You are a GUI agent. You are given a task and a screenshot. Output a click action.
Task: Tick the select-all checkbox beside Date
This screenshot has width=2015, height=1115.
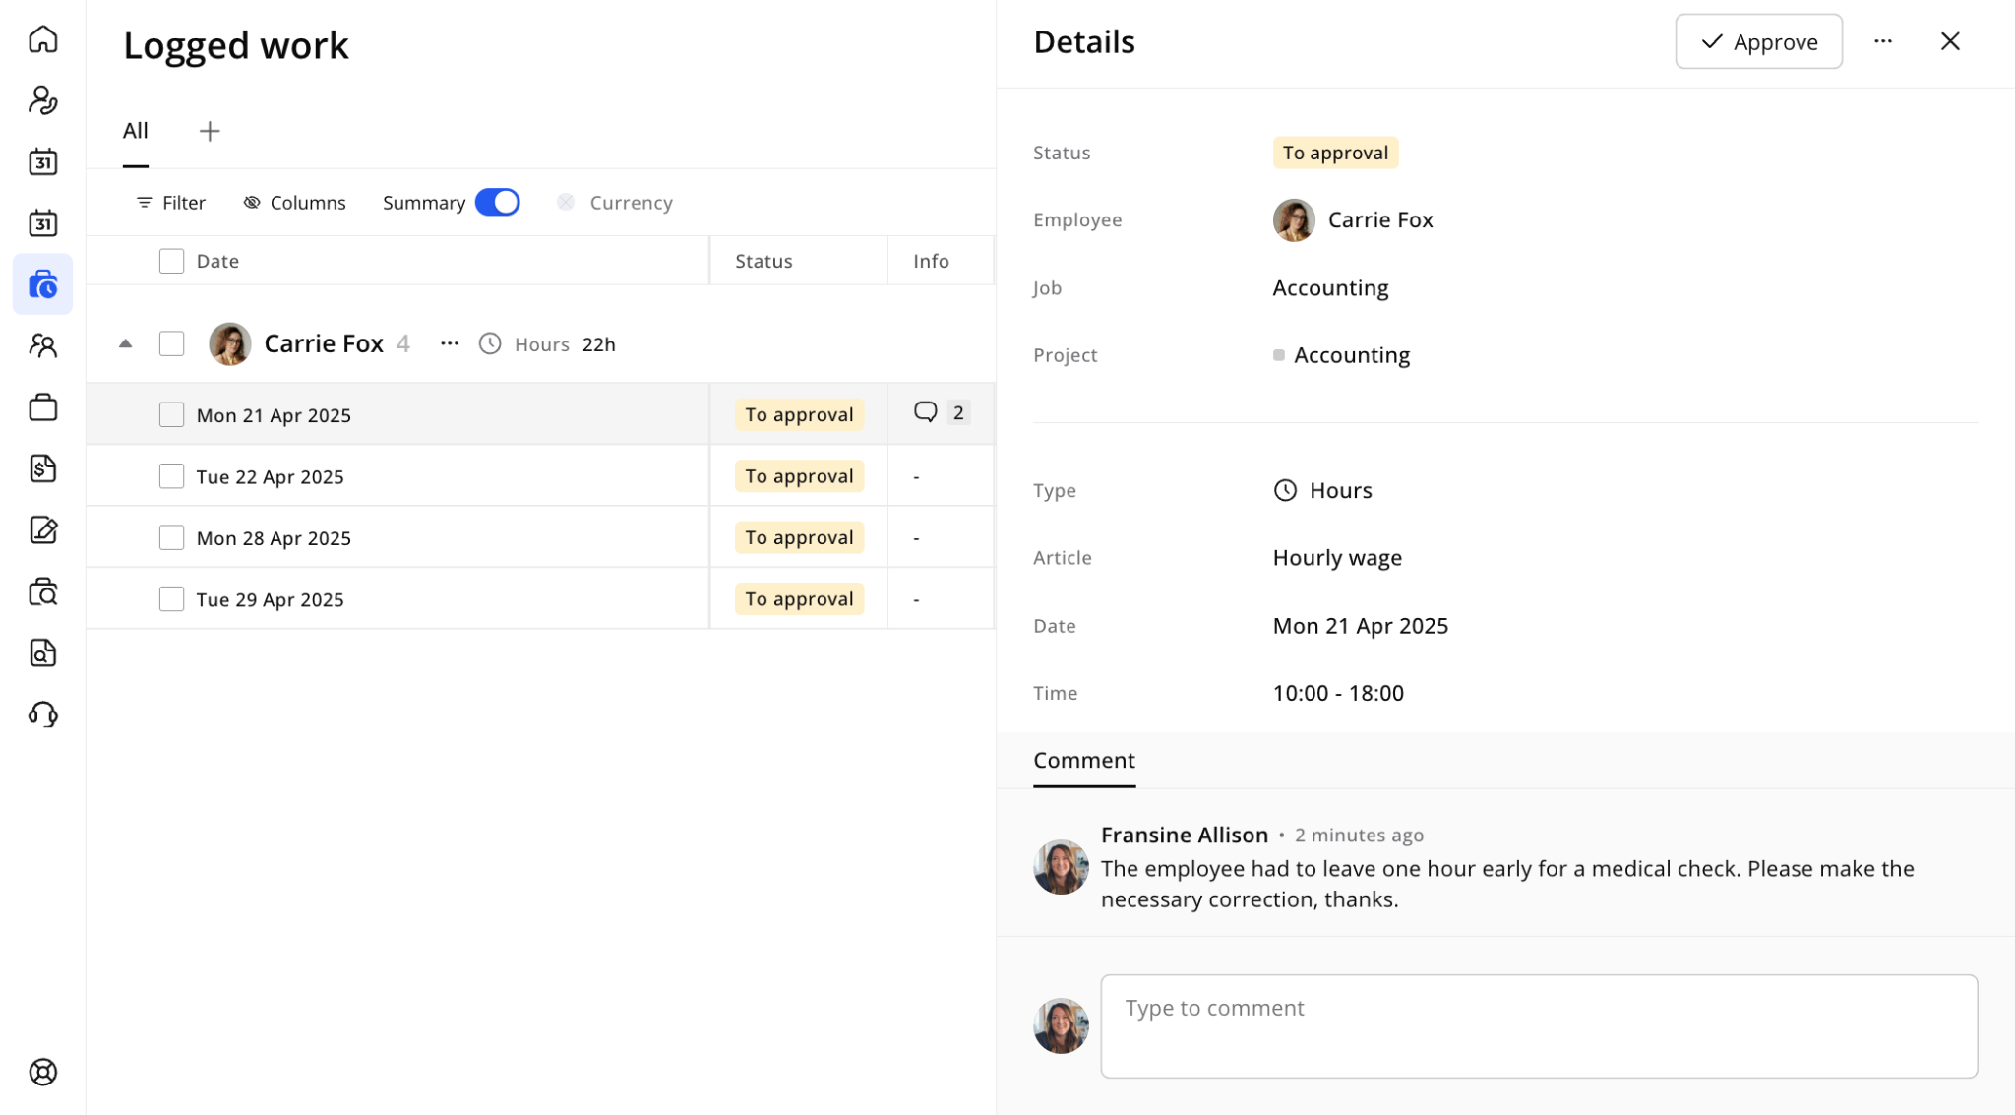172,261
